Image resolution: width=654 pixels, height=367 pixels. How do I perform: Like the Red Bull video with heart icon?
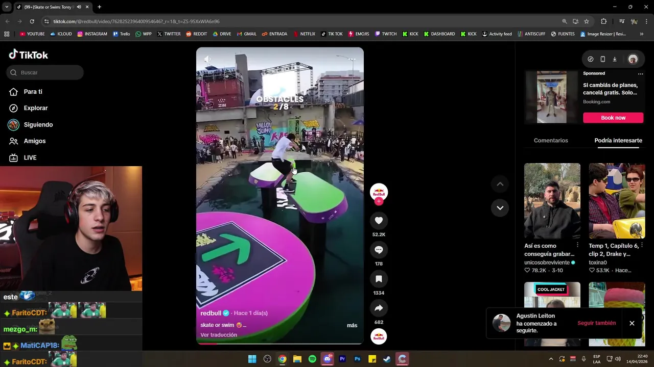(379, 220)
